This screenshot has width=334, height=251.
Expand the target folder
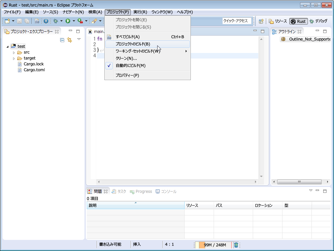tap(14, 58)
